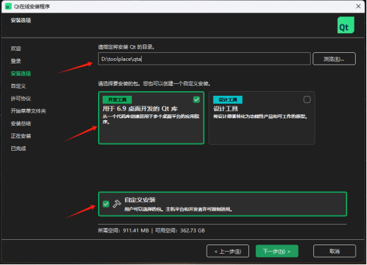Click the 安装选项 page heading
The height and width of the screenshot is (265, 367).
(21, 20)
